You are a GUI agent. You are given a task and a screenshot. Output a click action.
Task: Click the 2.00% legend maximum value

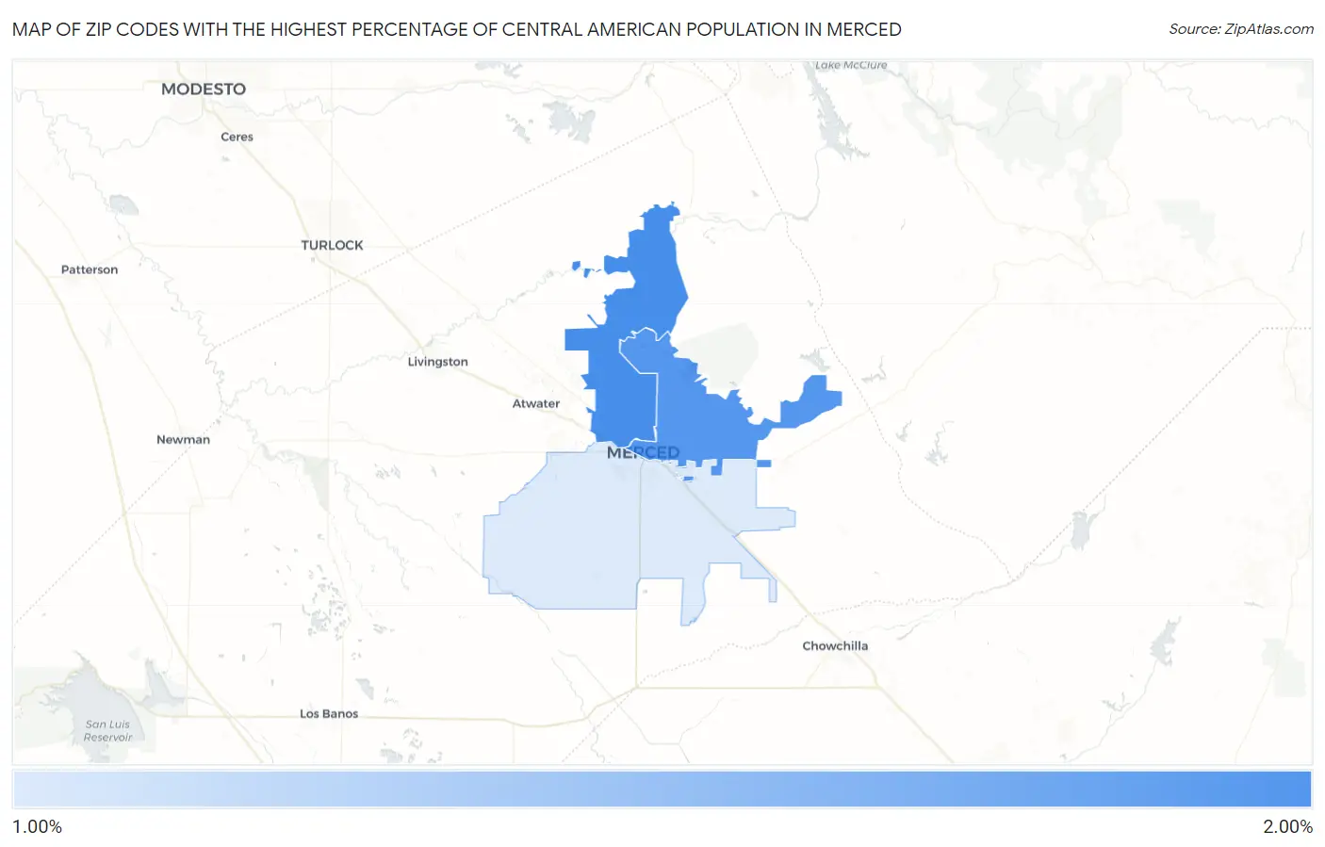point(1287,826)
